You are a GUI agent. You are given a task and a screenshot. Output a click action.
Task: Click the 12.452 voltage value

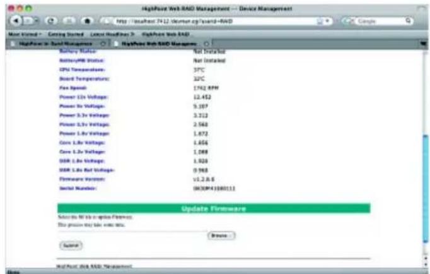click(x=202, y=97)
